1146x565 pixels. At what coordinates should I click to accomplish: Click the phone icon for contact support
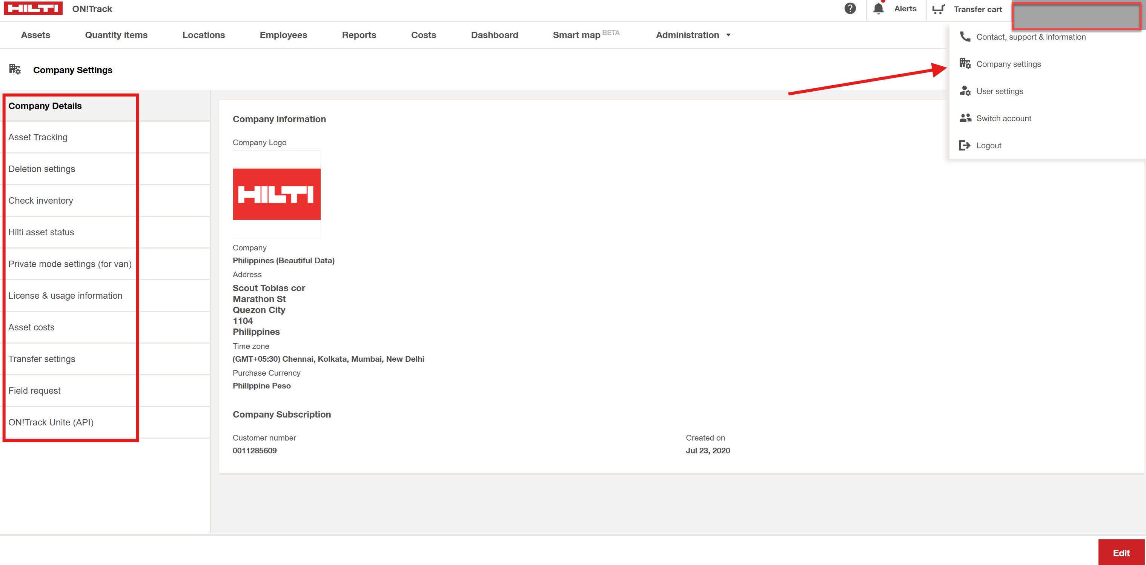(965, 37)
